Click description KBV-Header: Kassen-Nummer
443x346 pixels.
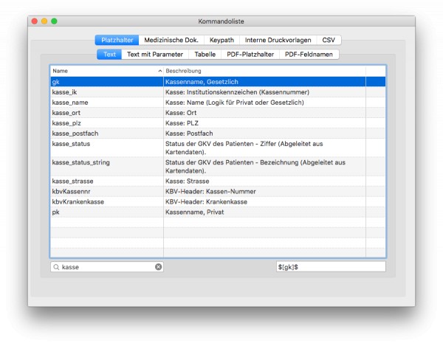(210, 191)
